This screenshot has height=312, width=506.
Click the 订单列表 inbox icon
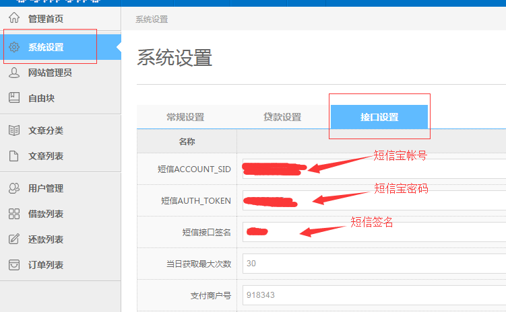pyautogui.click(x=13, y=265)
